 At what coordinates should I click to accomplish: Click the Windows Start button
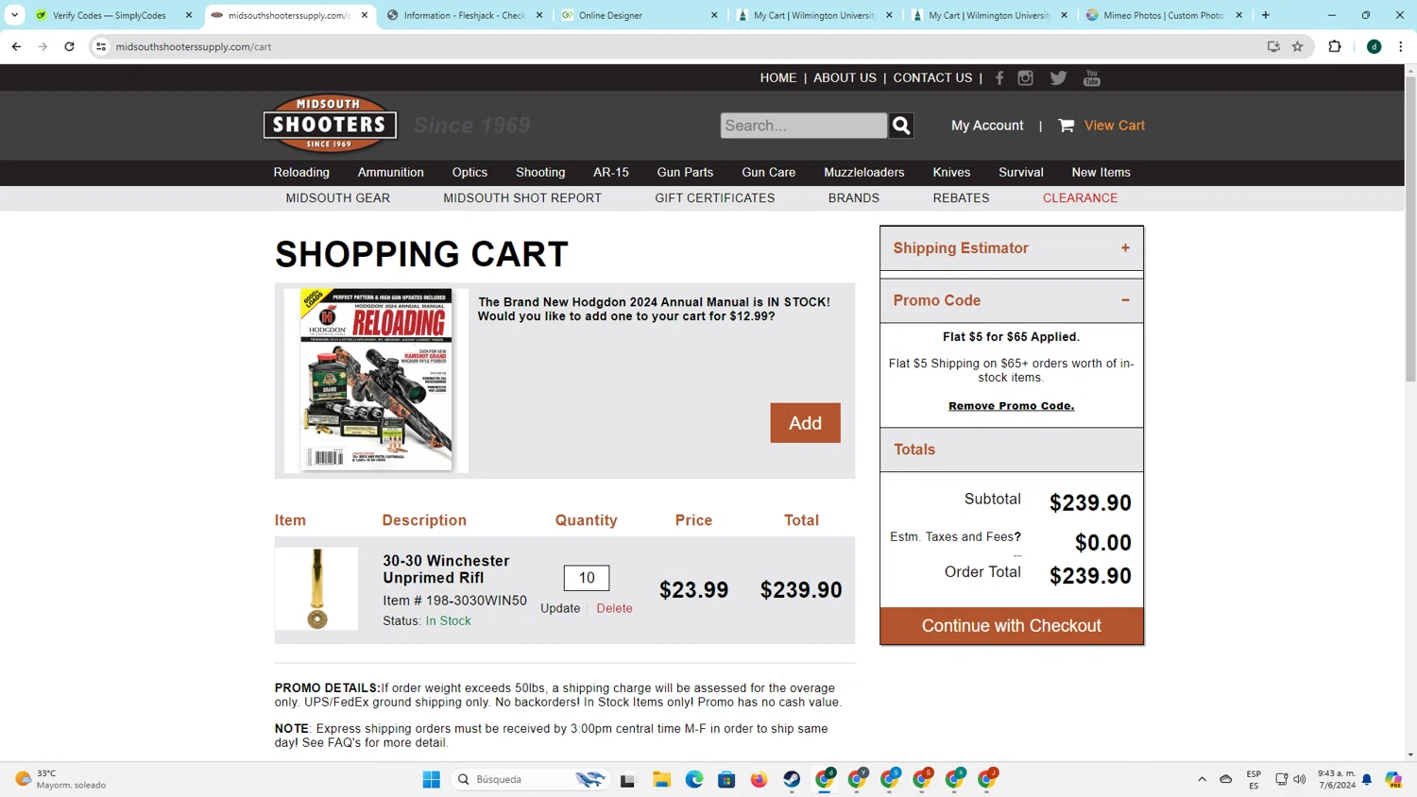(x=431, y=779)
